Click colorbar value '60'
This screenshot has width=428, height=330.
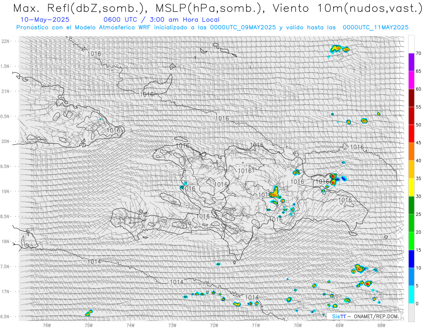(418, 89)
